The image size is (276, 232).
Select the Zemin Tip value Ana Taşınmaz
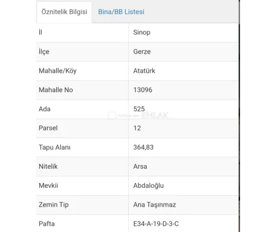(x=154, y=205)
